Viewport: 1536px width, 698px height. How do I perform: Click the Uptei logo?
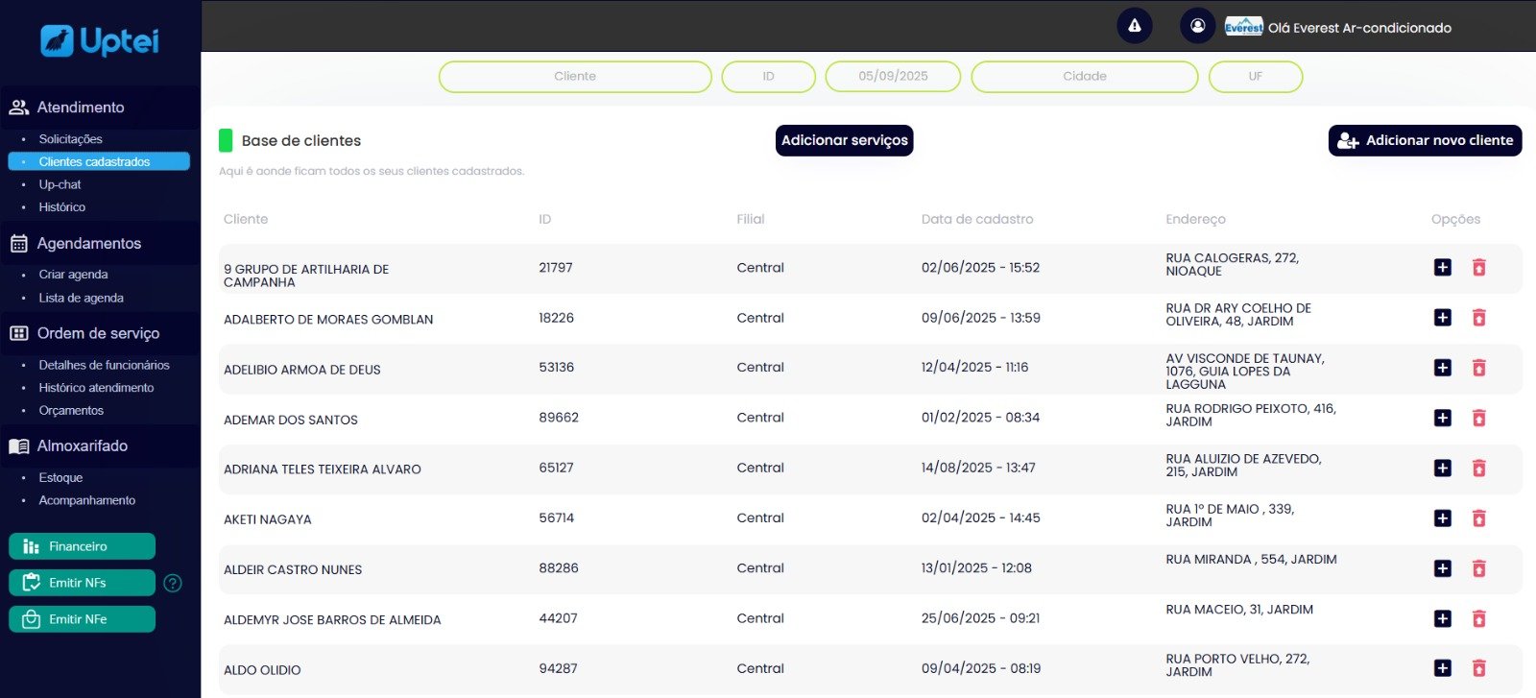click(x=100, y=40)
